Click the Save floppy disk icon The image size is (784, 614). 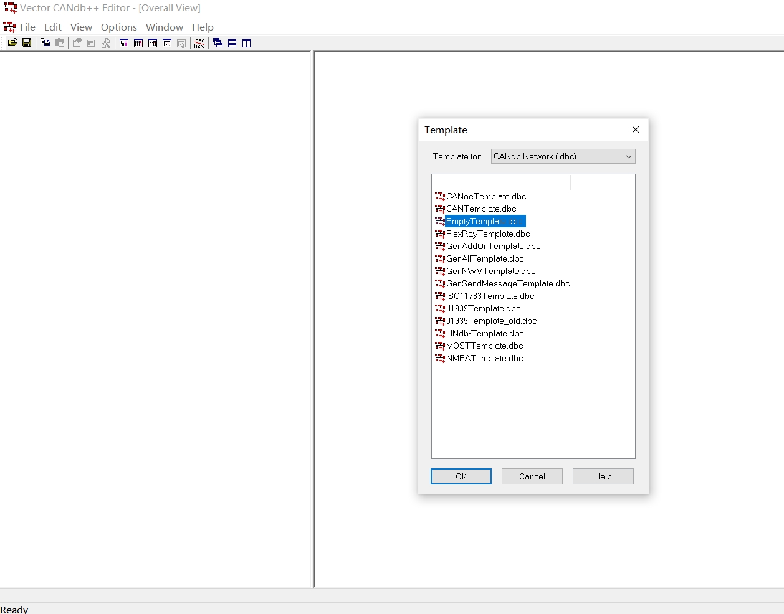(27, 43)
